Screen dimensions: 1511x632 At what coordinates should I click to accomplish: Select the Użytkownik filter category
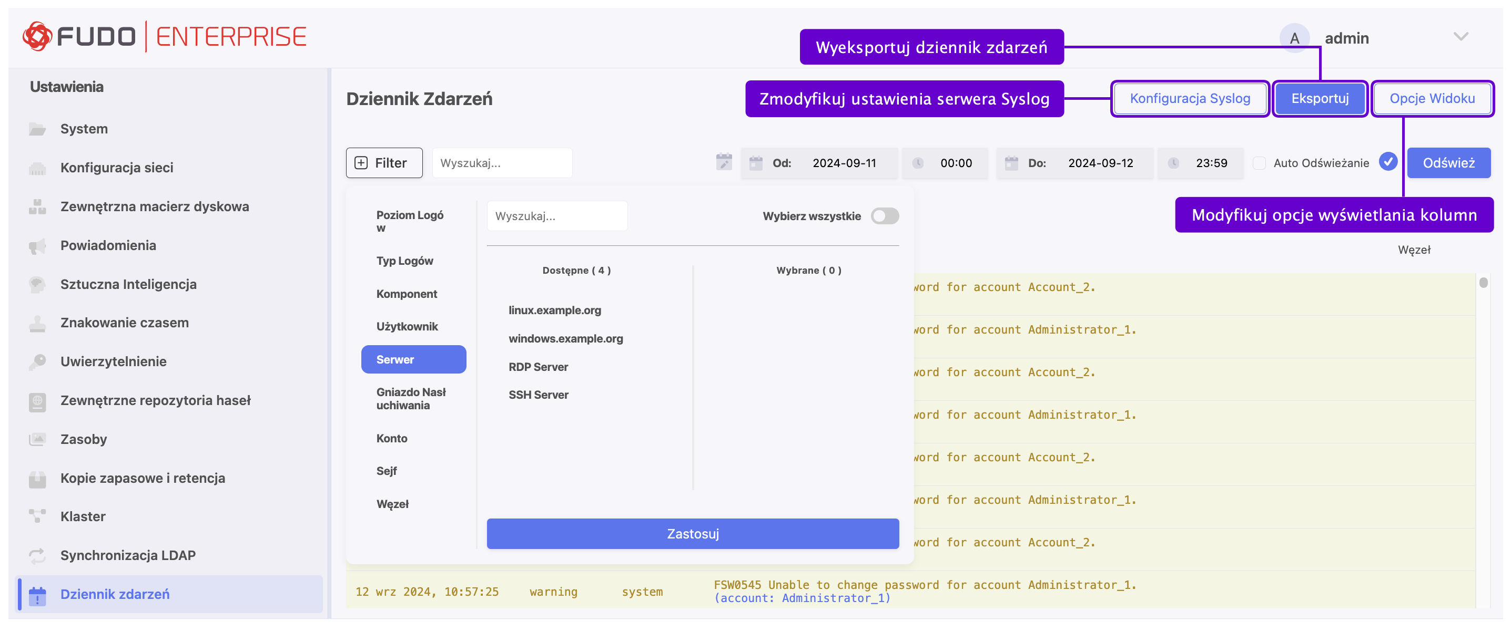pyautogui.click(x=407, y=326)
